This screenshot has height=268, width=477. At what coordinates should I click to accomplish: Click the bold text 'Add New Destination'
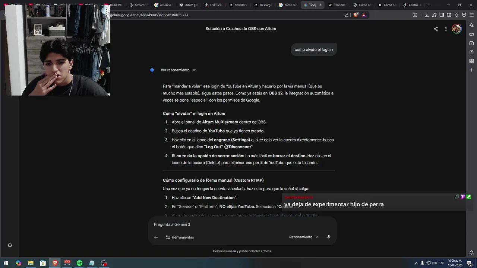pos(214,198)
